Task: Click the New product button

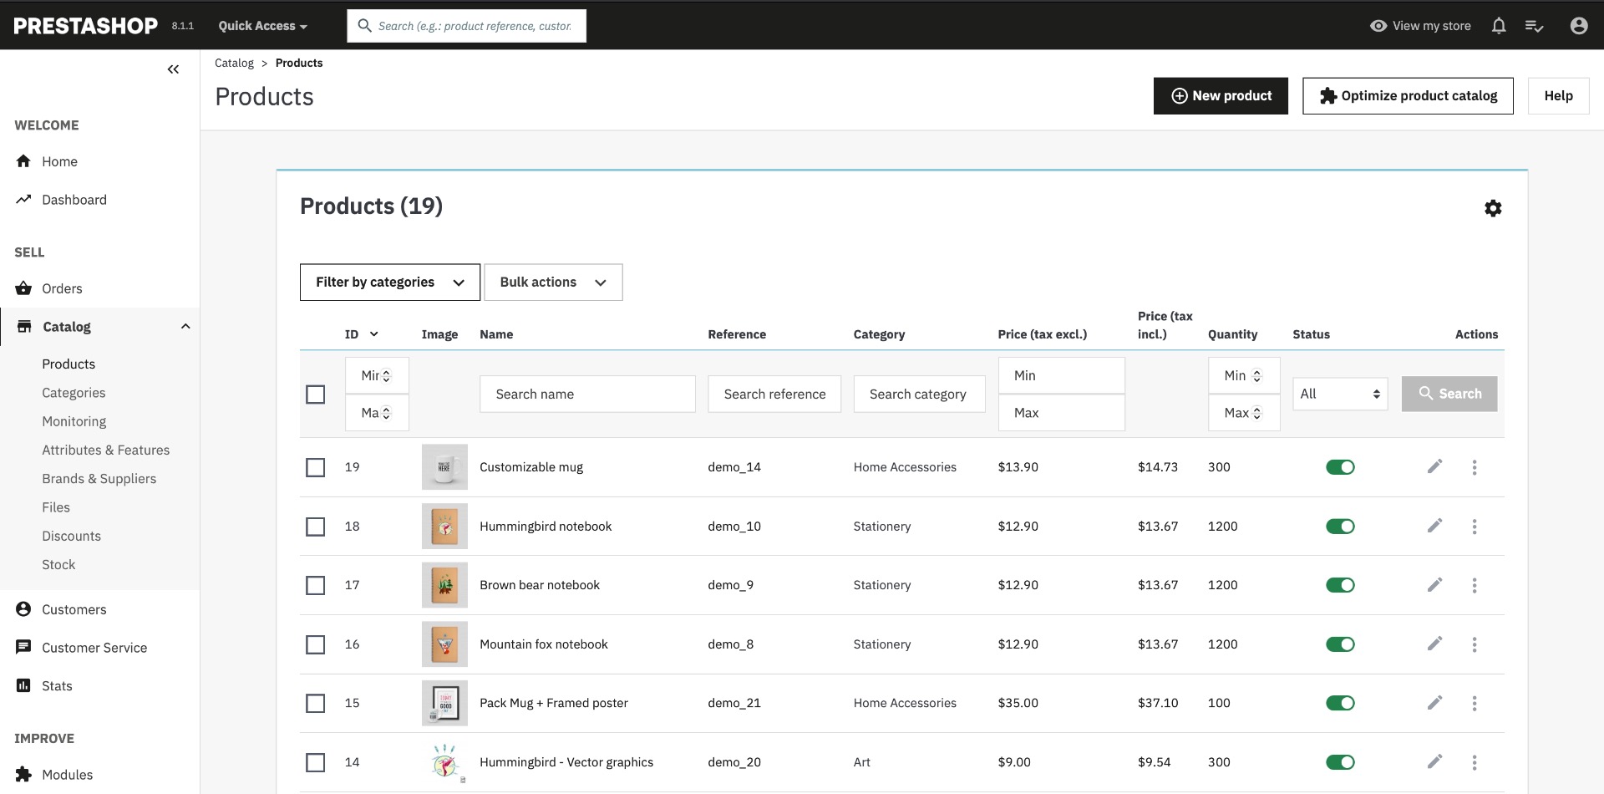Action: pyautogui.click(x=1220, y=95)
